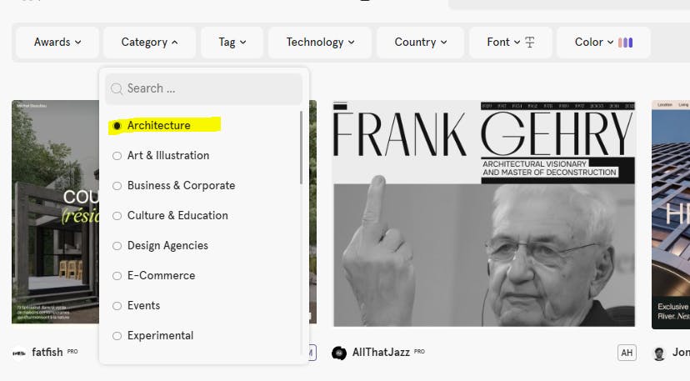Click the typography icon beside Font

(530, 43)
